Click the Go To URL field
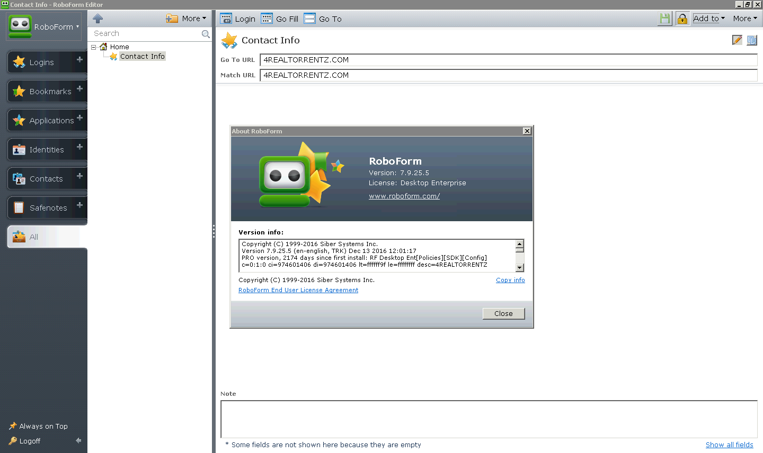The image size is (763, 453). click(x=509, y=60)
